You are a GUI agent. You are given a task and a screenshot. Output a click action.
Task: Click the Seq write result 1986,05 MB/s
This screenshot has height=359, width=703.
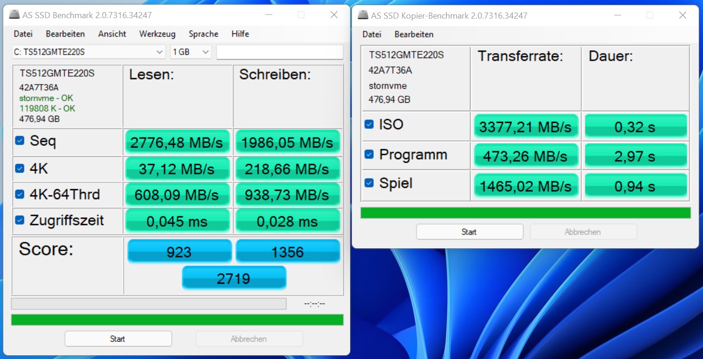(x=288, y=142)
